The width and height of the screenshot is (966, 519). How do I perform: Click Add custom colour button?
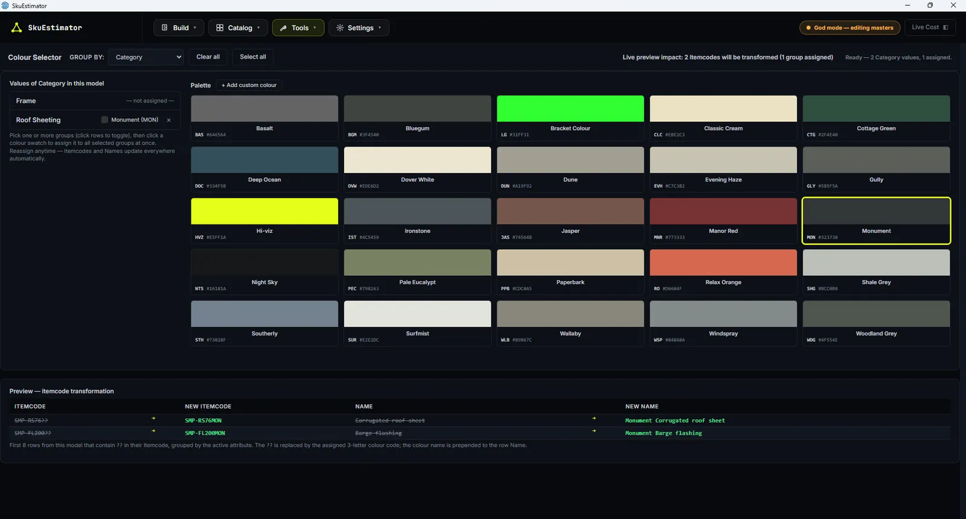click(249, 85)
